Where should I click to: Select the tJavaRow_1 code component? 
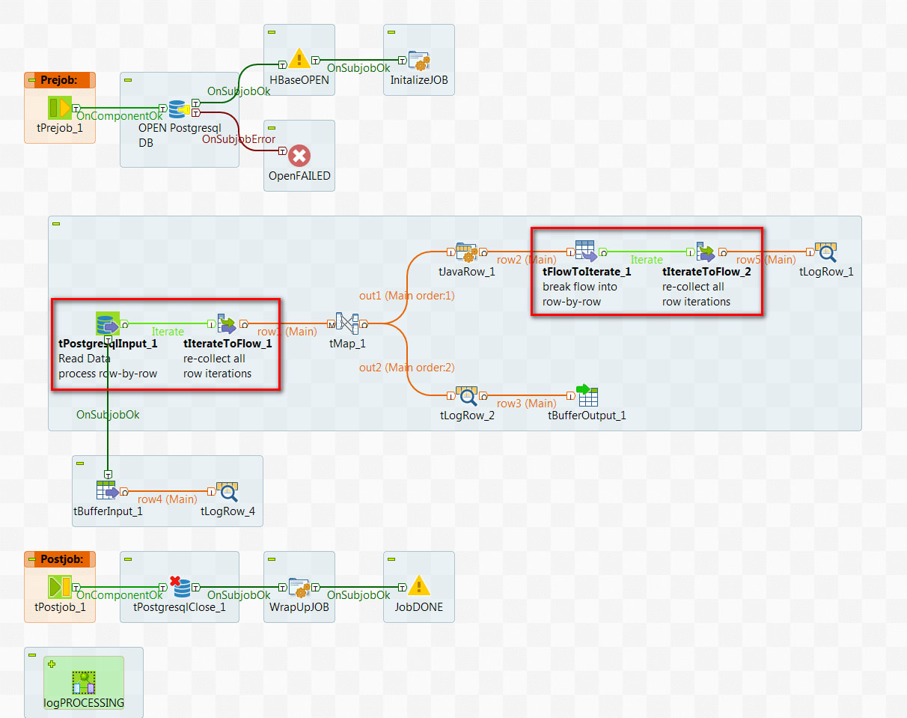tap(467, 251)
